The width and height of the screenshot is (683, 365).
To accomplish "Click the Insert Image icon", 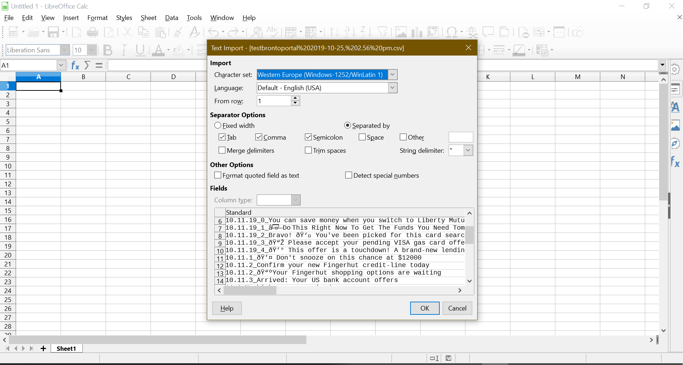I will [x=401, y=32].
